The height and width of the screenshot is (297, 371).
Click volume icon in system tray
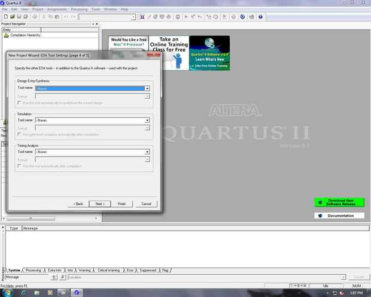pyautogui.click(x=342, y=293)
